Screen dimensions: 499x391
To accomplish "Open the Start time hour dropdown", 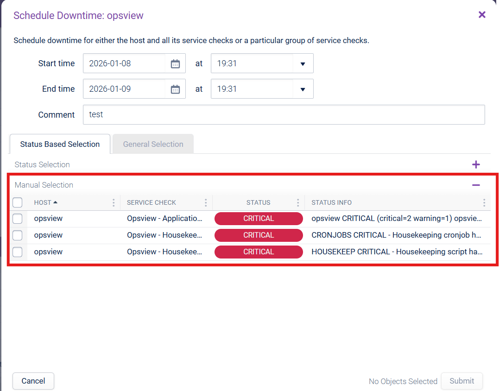I will pyautogui.click(x=303, y=64).
